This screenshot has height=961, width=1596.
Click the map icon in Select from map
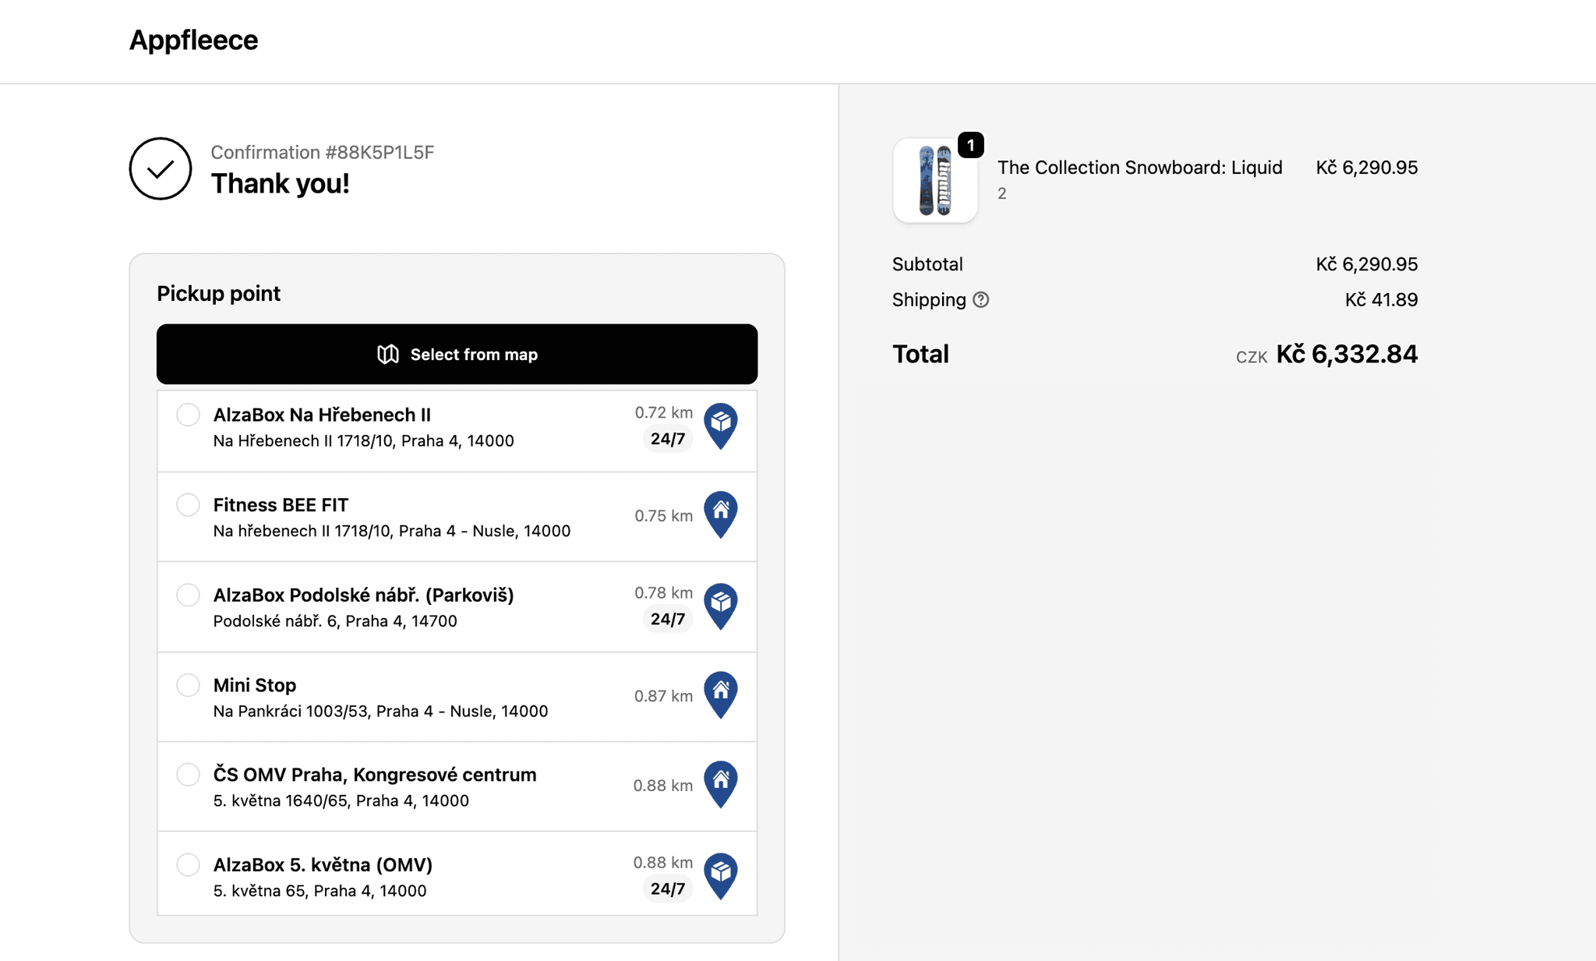(388, 355)
